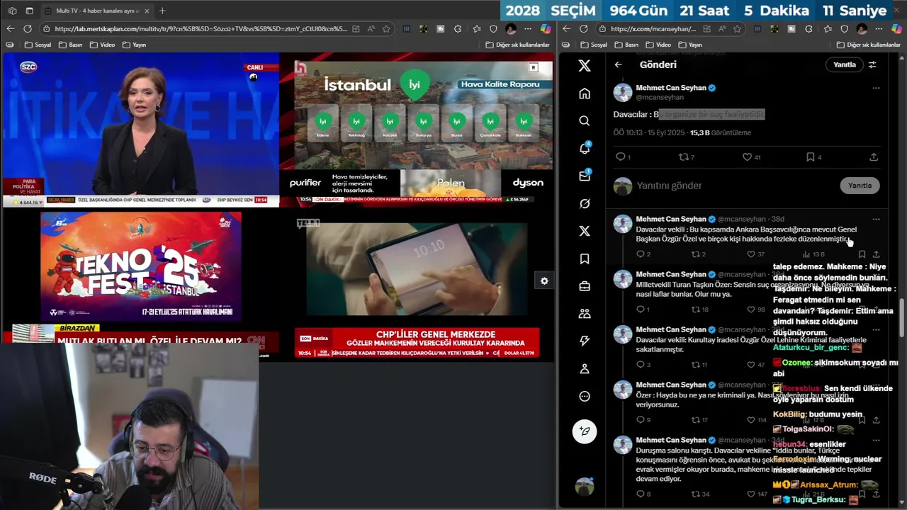Open X direct messages envelope icon
Viewport: 907px width, 510px height.
click(585, 176)
